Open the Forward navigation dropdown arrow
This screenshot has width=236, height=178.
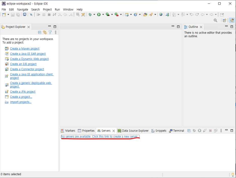216,15
